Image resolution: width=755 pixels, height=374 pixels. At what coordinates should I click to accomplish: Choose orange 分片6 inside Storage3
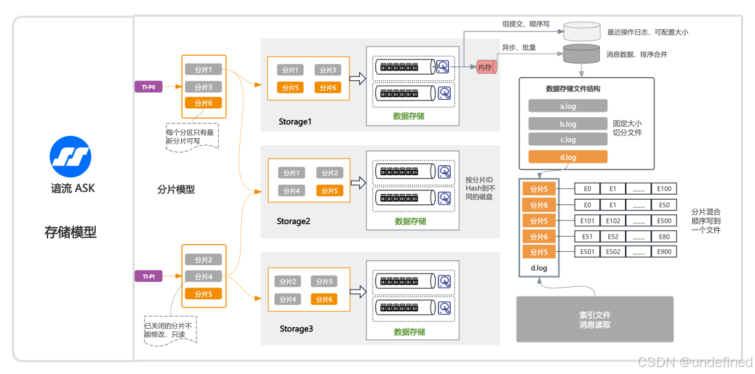pyautogui.click(x=324, y=299)
